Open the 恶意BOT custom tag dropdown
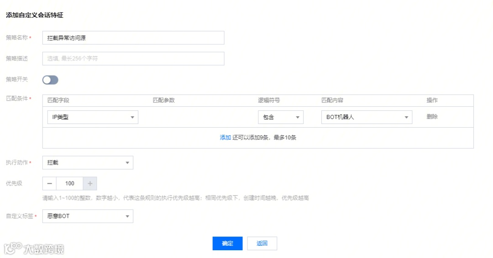Screen dimensions: 493x258 click(x=88, y=216)
